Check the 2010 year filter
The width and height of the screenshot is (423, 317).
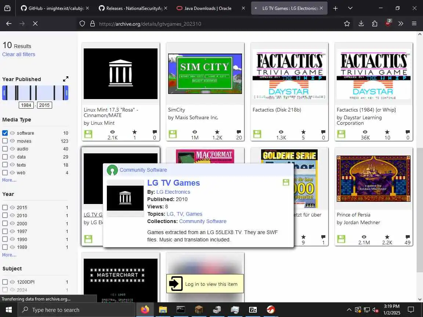pos(5,215)
